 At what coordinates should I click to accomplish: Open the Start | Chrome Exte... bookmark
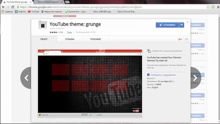125,12
